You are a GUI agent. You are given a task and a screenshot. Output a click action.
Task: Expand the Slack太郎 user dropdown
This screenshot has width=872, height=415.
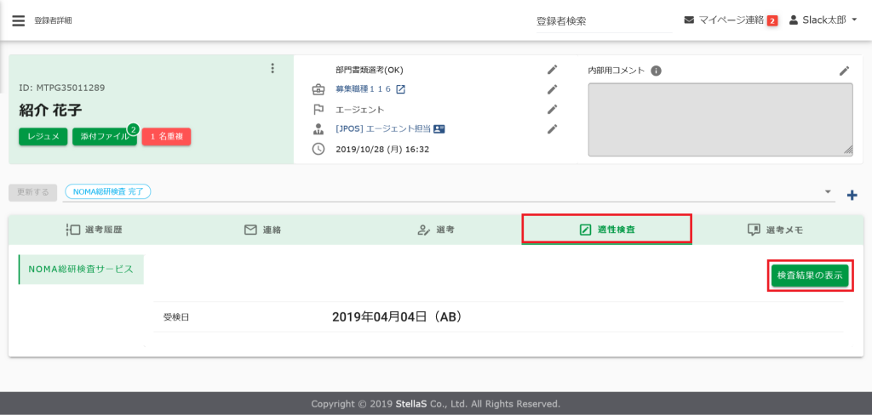(x=823, y=20)
